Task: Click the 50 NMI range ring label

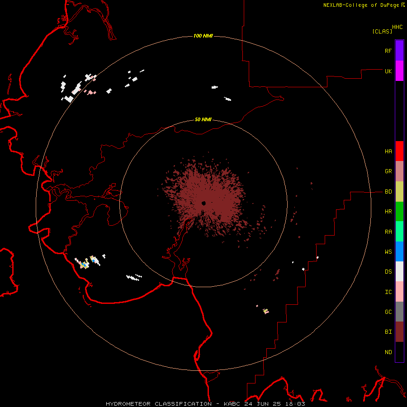Action: coord(203,119)
